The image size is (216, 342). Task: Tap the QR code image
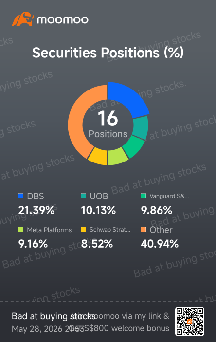click(190, 322)
